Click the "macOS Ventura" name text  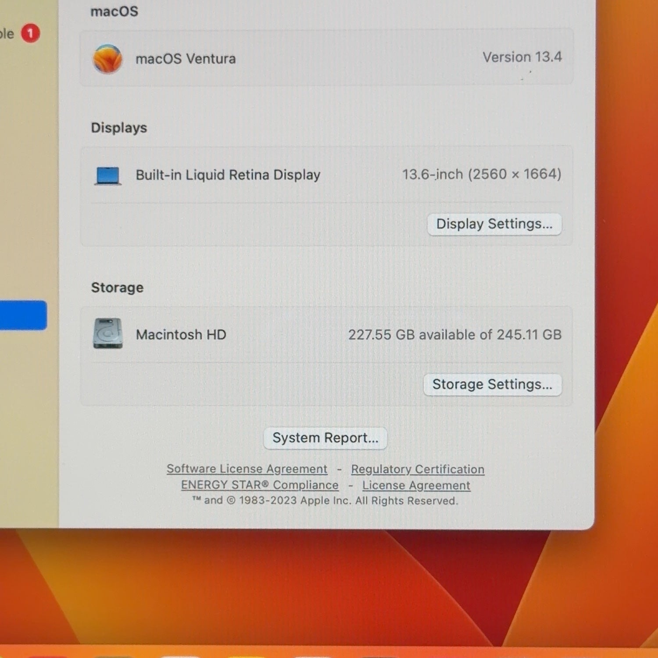click(x=186, y=59)
